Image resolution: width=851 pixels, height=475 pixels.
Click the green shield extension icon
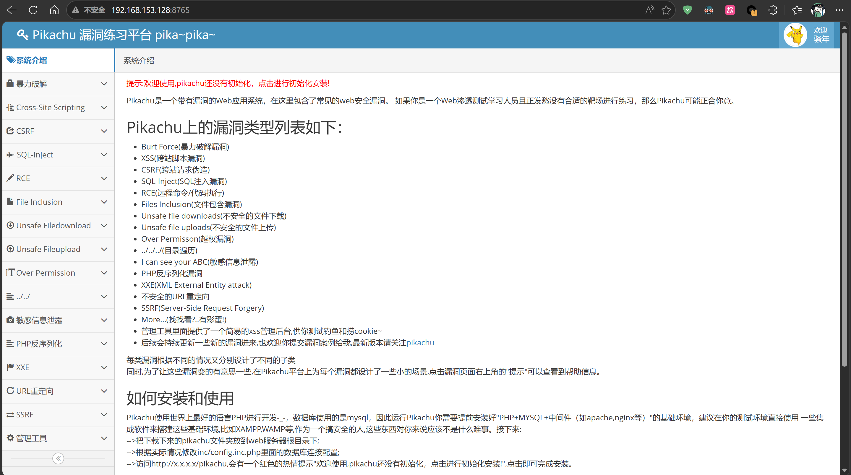688,10
